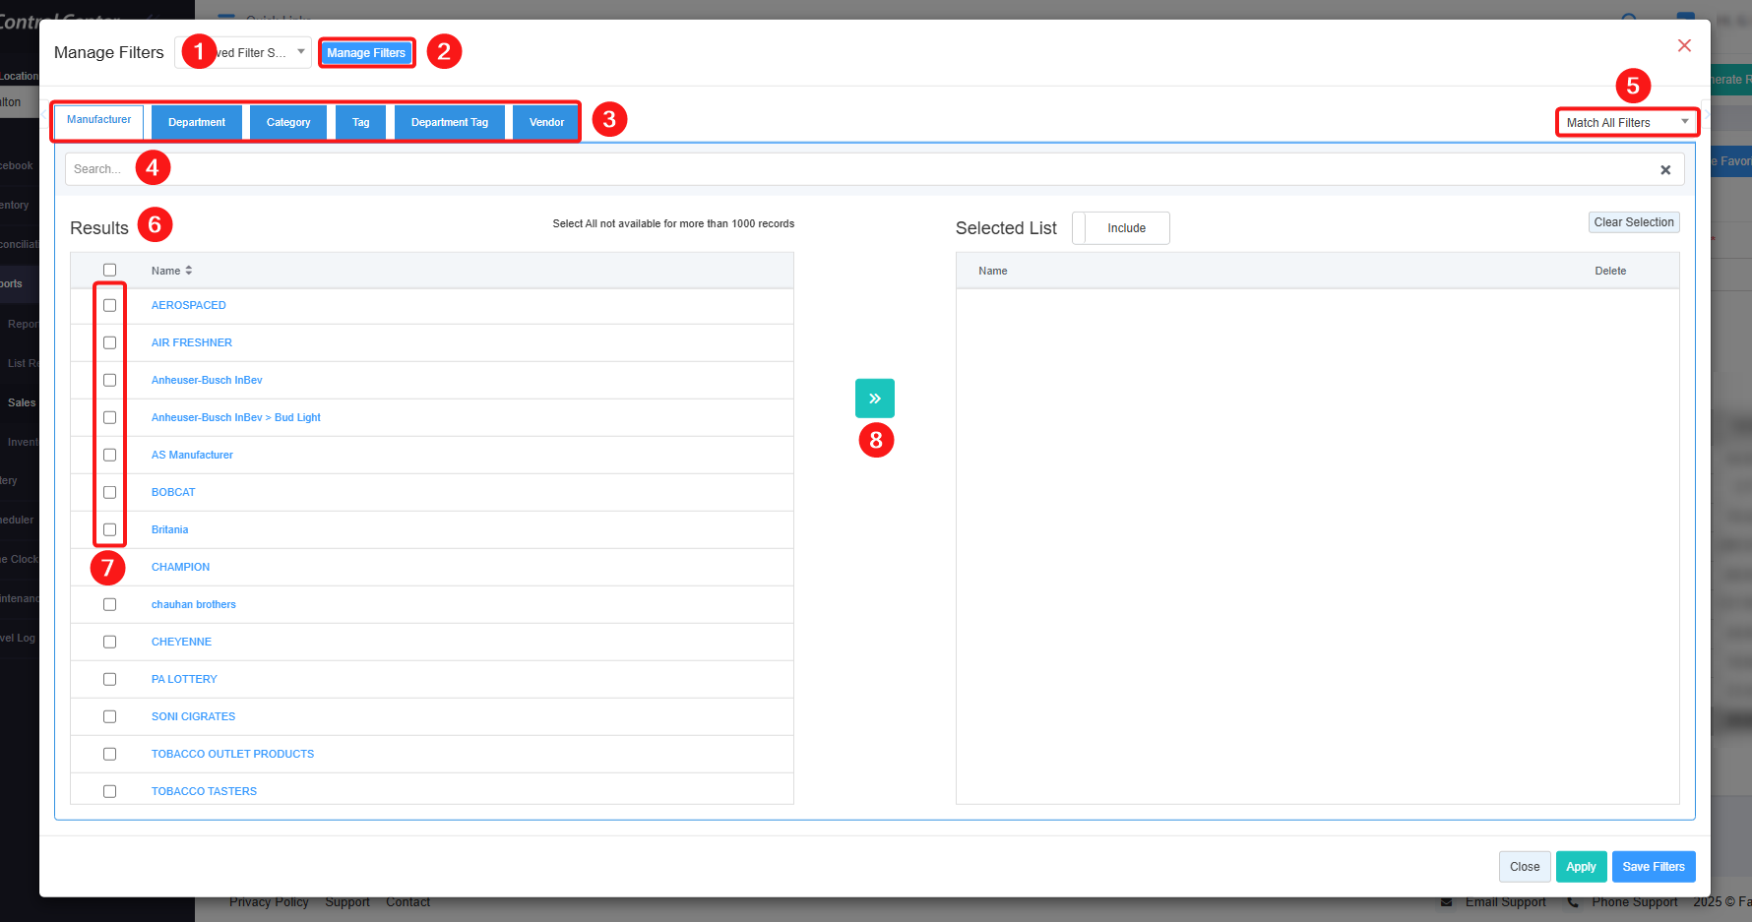Apply the selected filters
Screen dimensions: 1752x922
tap(1581, 867)
